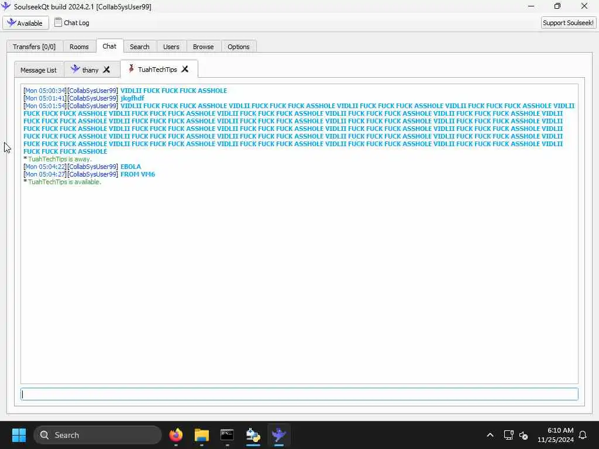Open the Options tab
This screenshot has width=599, height=449.
pos(239,47)
